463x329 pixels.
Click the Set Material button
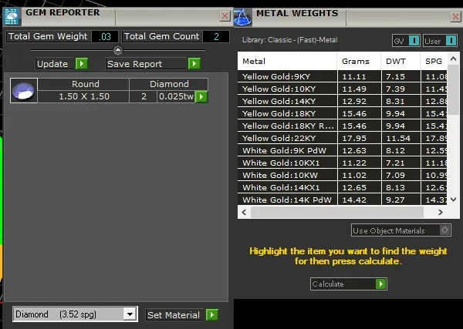pyautogui.click(x=181, y=315)
